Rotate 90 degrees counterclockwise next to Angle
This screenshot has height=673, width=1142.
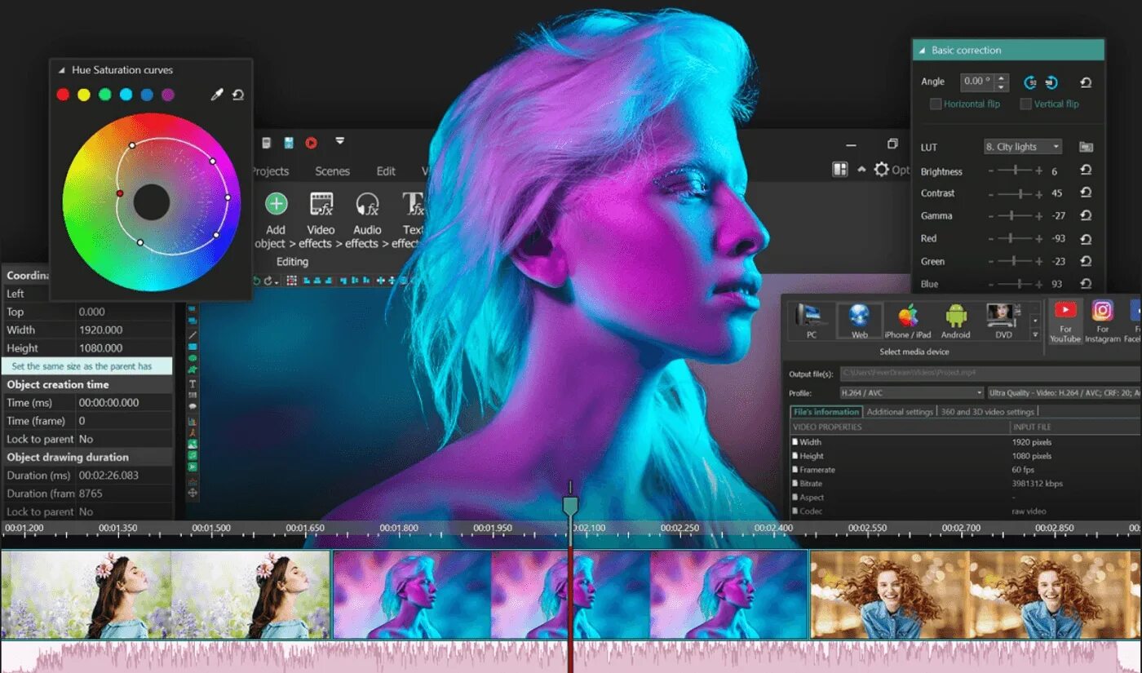1030,82
